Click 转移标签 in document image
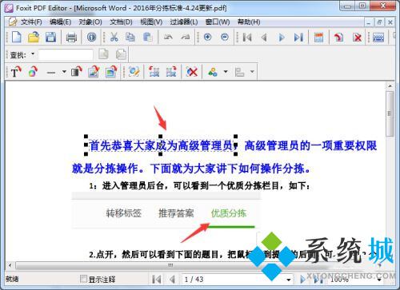 [x=124, y=213]
